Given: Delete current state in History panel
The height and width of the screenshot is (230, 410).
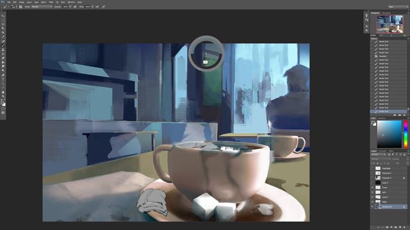Looking at the screenshot, I should (404, 115).
